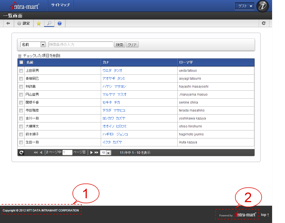Open the ゲスト user menu dropdown
The image size is (285, 223).
(245, 6)
